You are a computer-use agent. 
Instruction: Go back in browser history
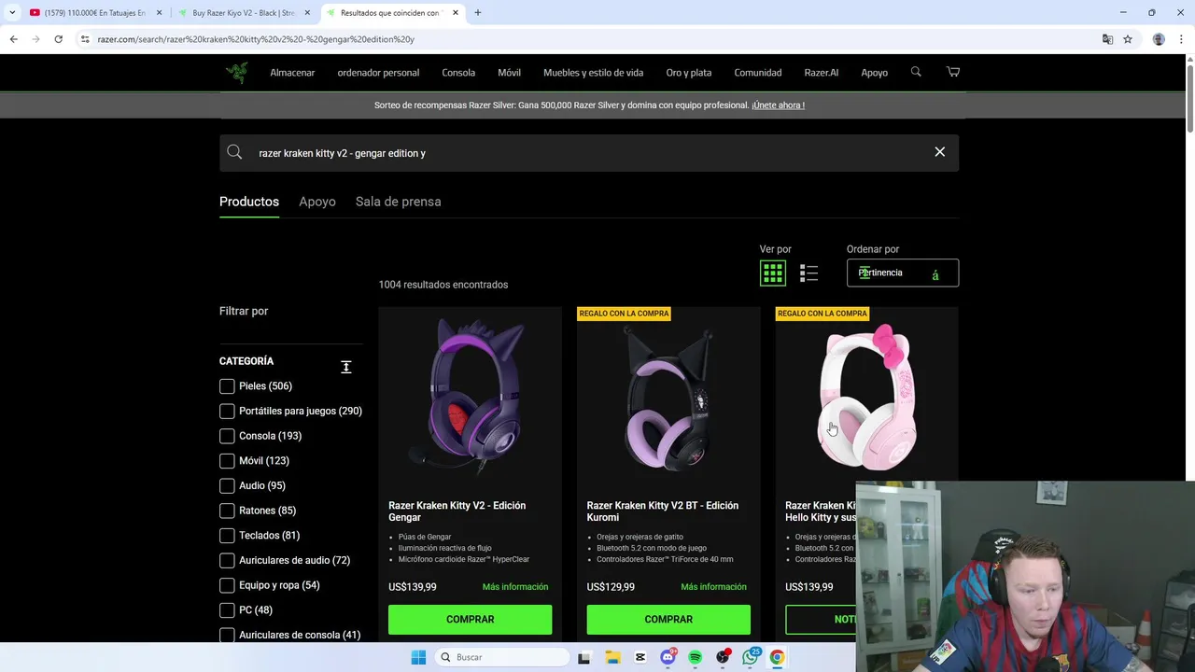(x=14, y=39)
